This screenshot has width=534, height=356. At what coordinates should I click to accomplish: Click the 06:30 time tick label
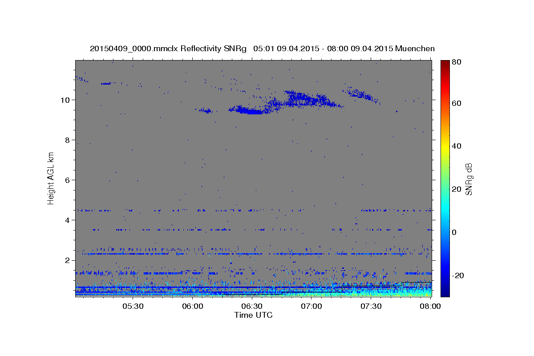252,306
